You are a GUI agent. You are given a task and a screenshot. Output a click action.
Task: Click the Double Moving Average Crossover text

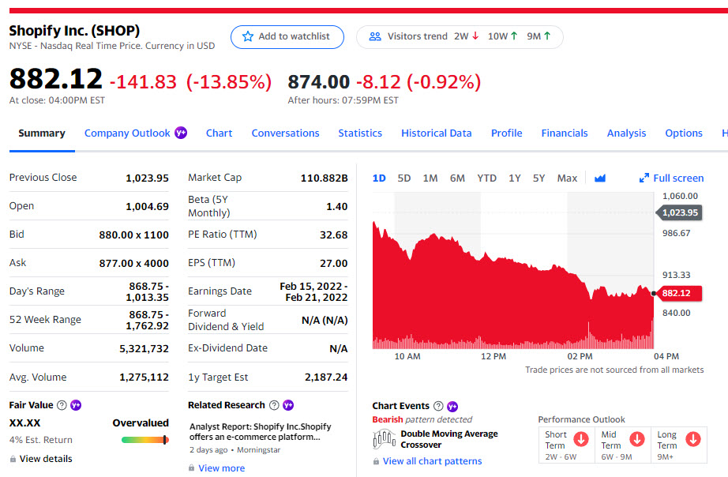[x=449, y=439]
